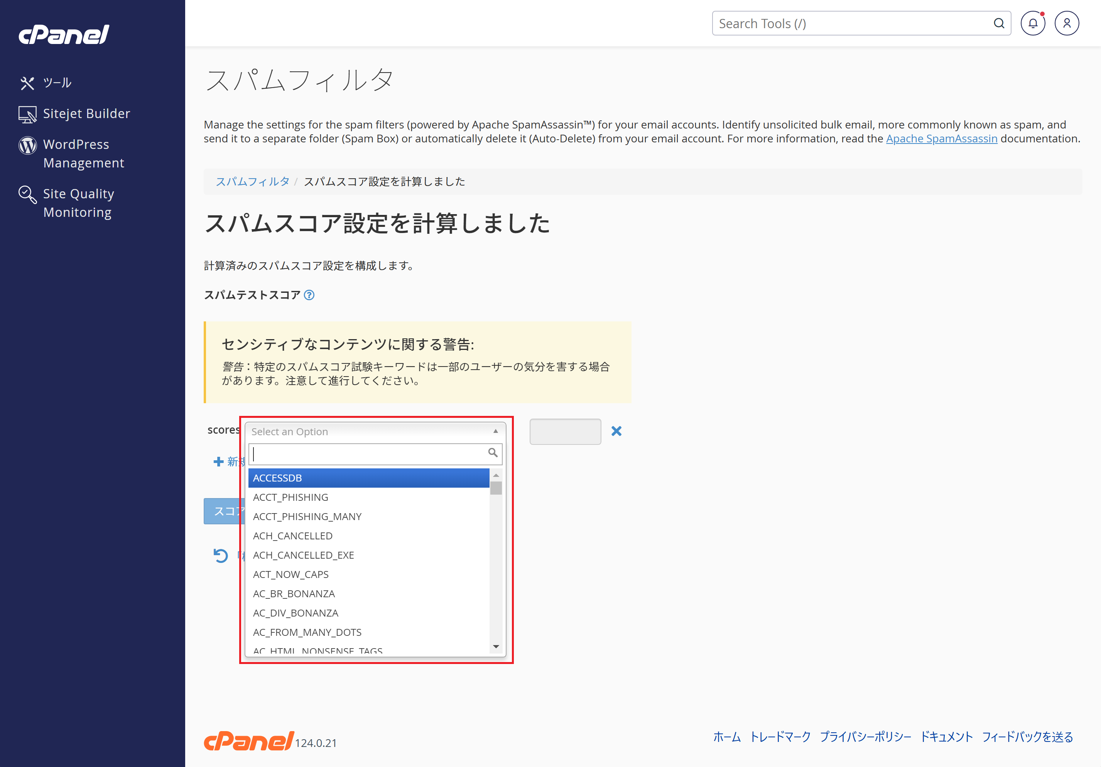The width and height of the screenshot is (1101, 767).
Task: Open Site Quality Monitoring magnifier icon
Action: pyautogui.click(x=27, y=195)
